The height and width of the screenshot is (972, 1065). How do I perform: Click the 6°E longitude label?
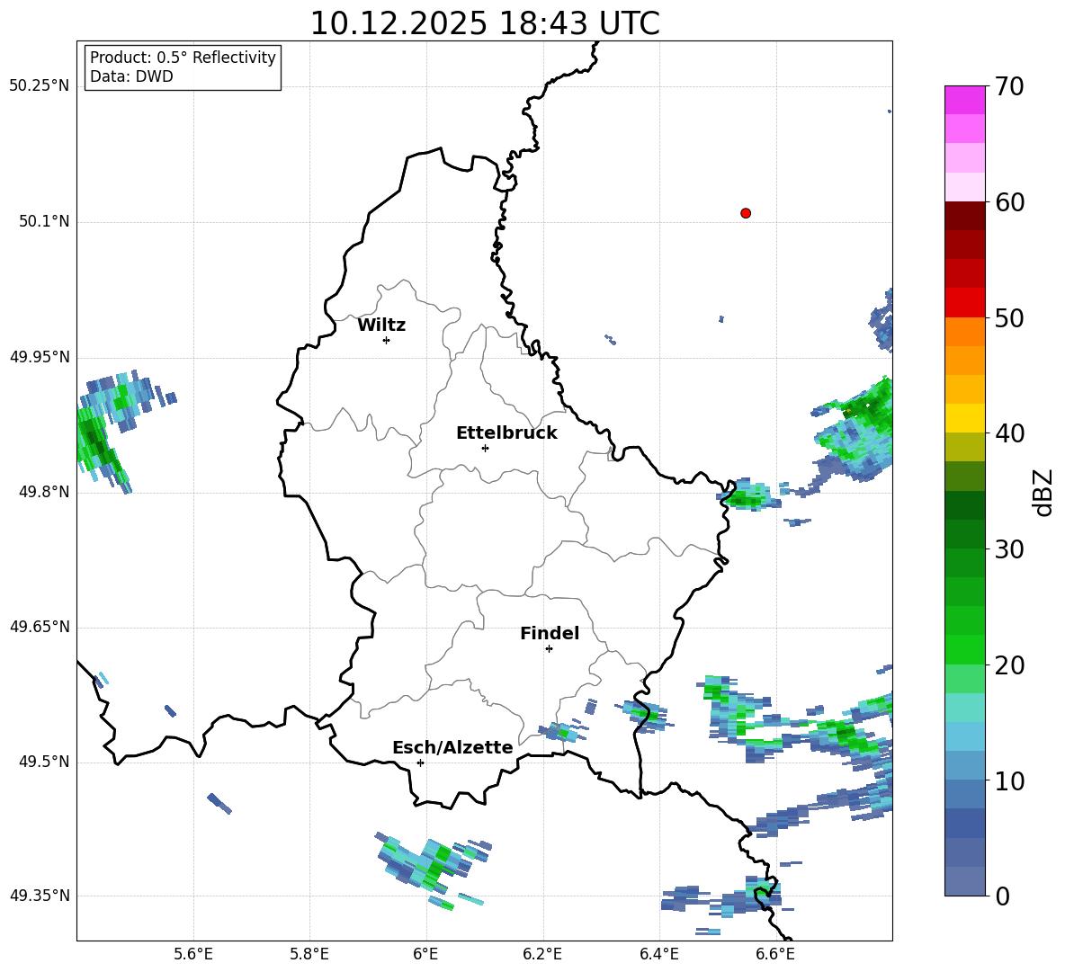[425, 955]
